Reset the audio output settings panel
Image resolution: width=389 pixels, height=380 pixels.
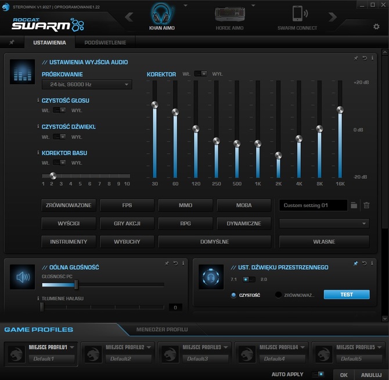365,58
